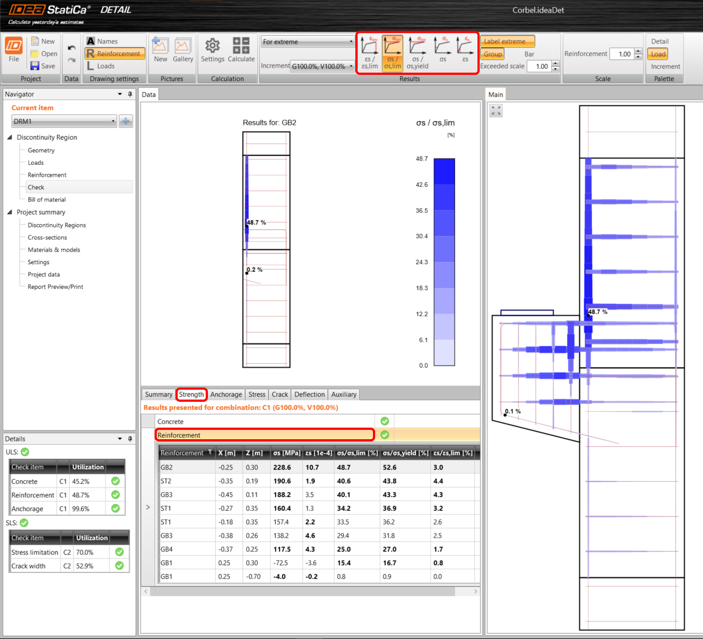Click the New picture icon in Pictures group

click(160, 51)
